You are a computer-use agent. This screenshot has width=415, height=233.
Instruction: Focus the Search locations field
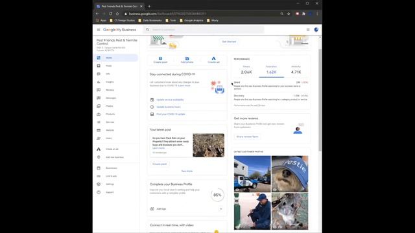point(204,30)
